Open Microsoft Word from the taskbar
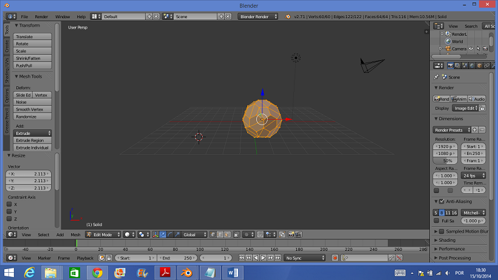The image size is (498, 280). coord(233,272)
